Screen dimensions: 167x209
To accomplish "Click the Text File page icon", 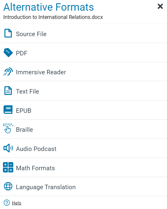I will tap(8, 91).
